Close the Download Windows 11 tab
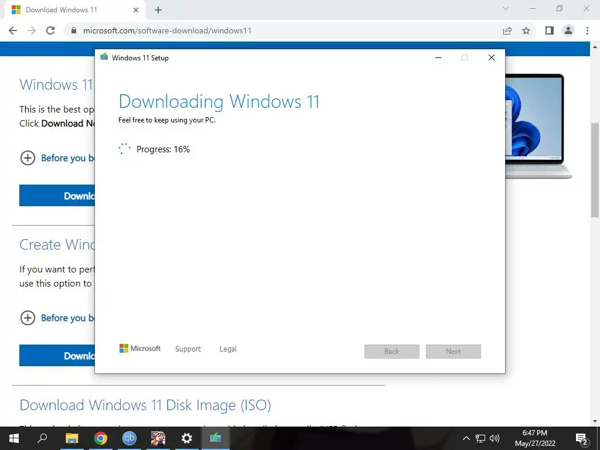The image size is (600, 450). (136, 10)
